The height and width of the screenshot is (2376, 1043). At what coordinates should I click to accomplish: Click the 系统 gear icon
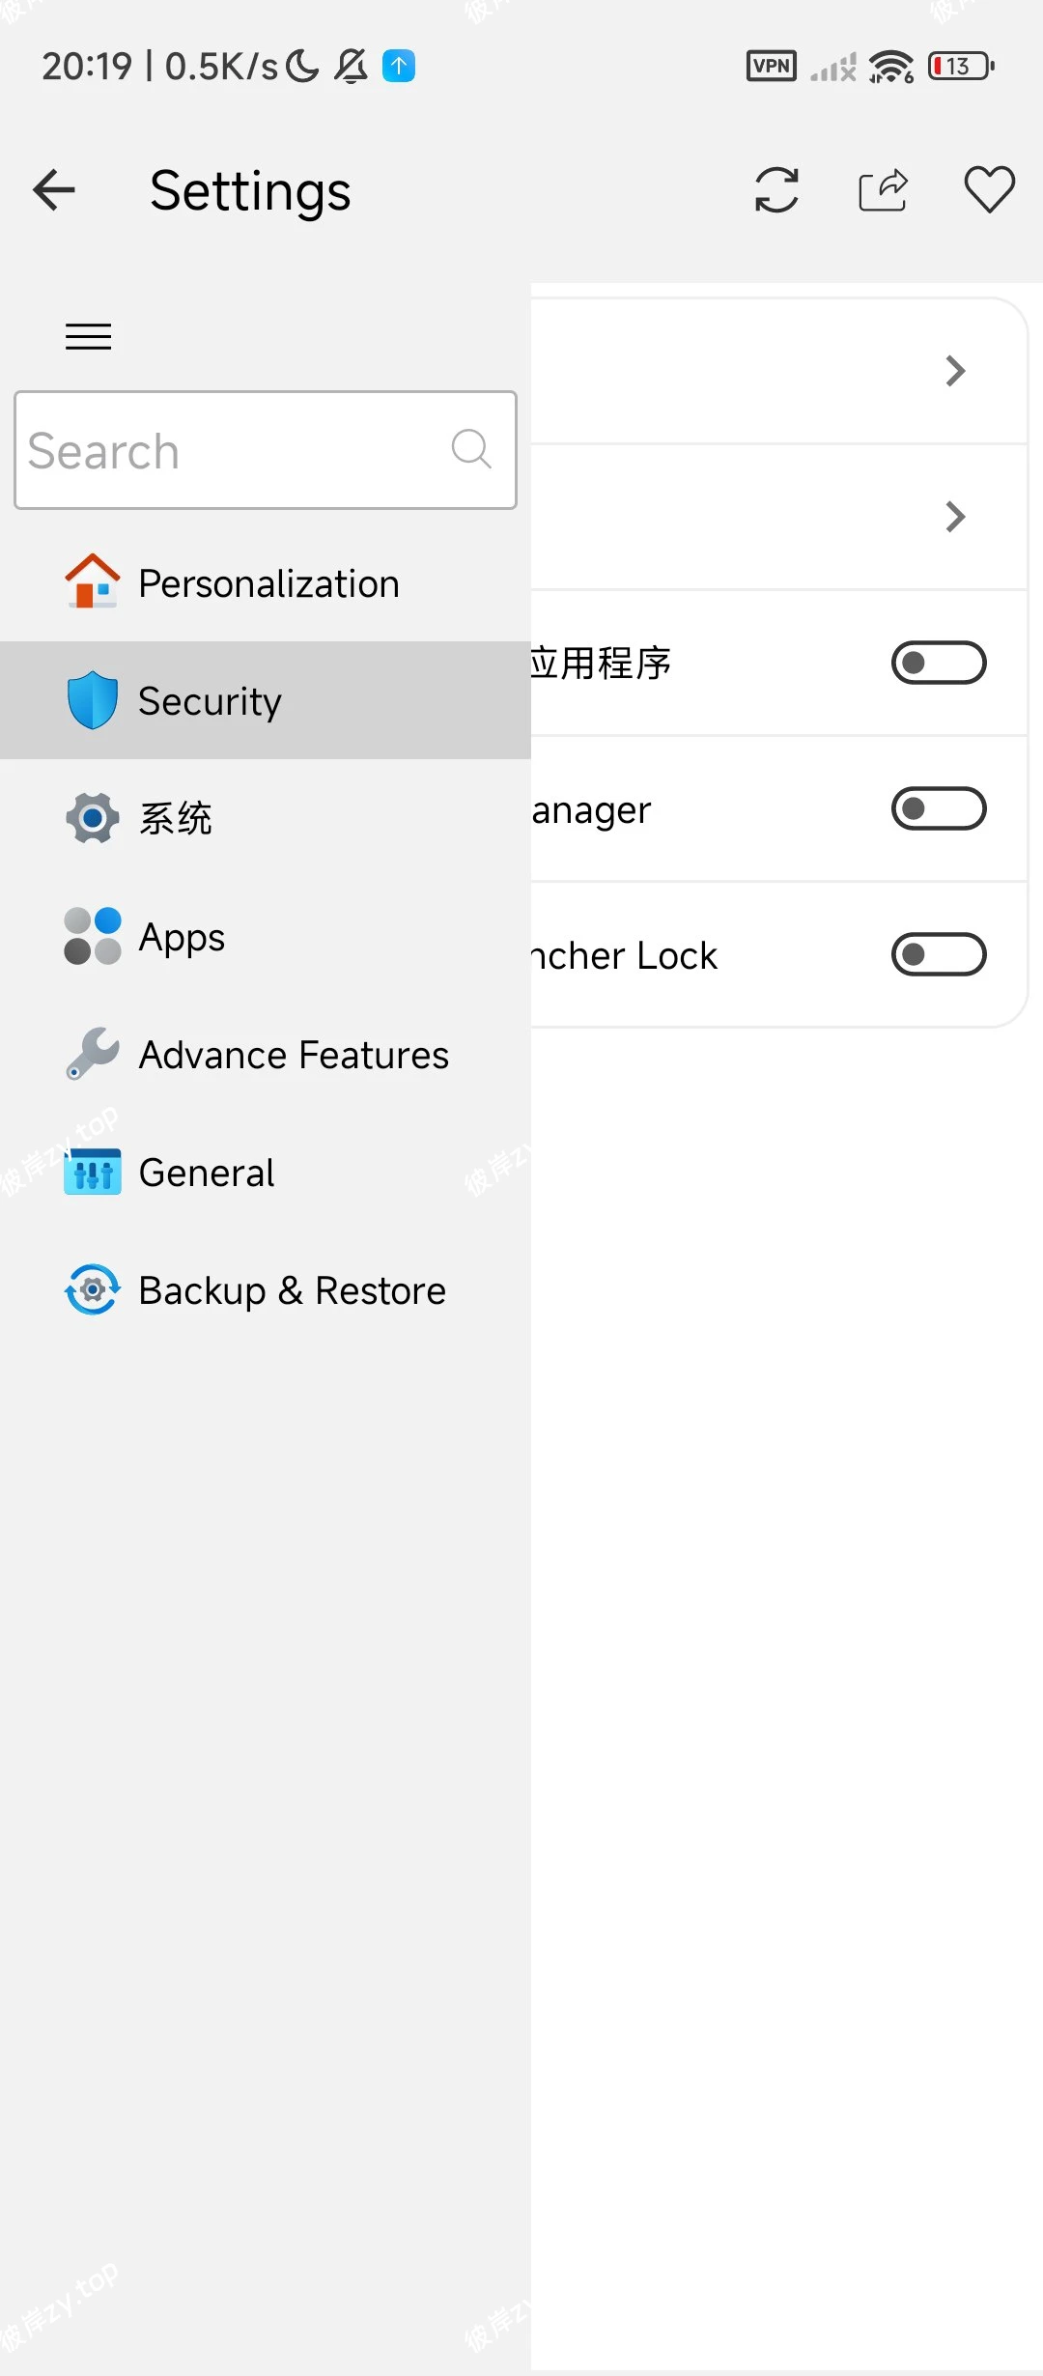pos(92,817)
